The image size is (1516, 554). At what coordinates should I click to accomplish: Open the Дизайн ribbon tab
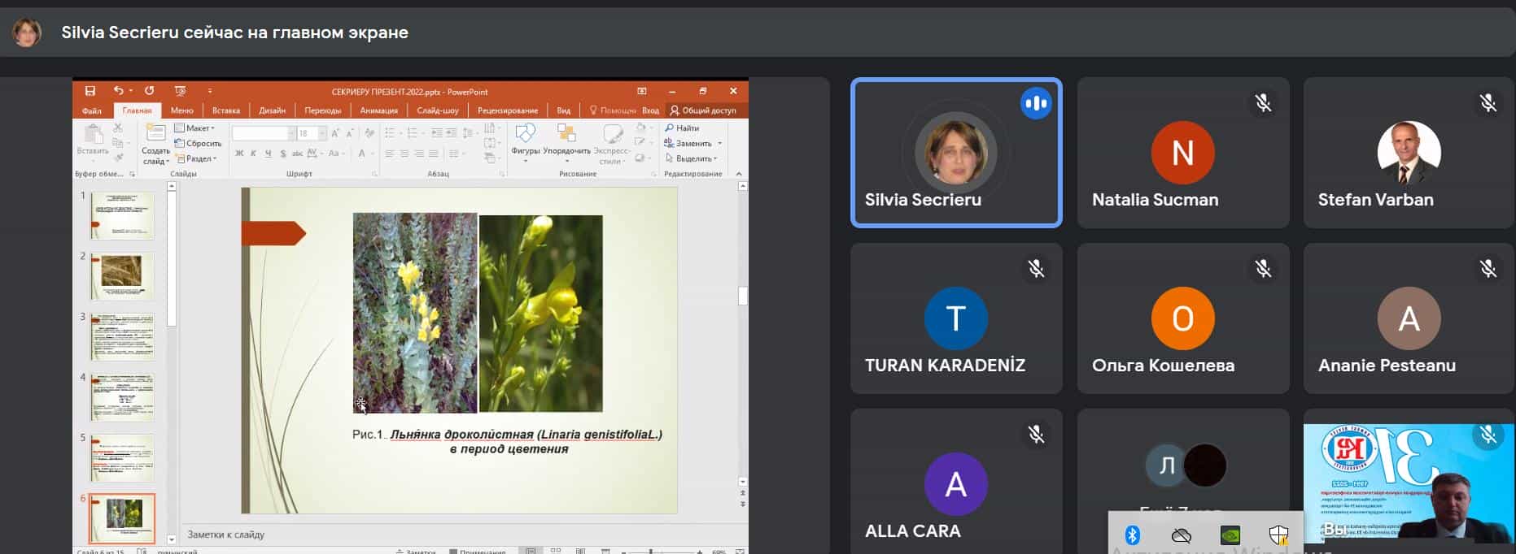click(x=273, y=110)
